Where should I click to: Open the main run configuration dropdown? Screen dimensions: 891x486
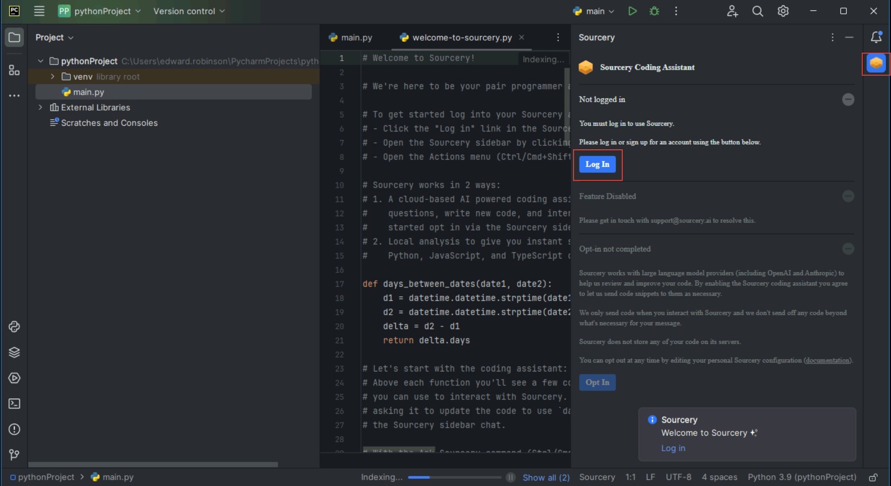[x=594, y=11]
